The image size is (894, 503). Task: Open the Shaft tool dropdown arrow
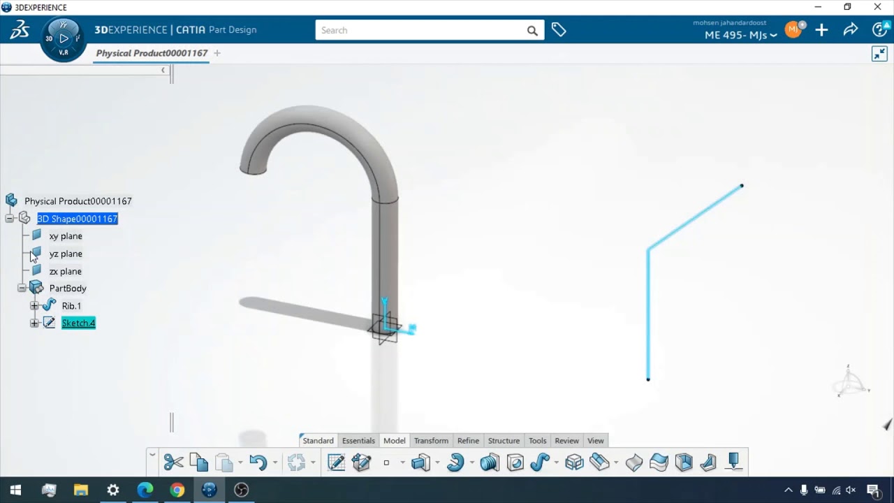(471, 462)
